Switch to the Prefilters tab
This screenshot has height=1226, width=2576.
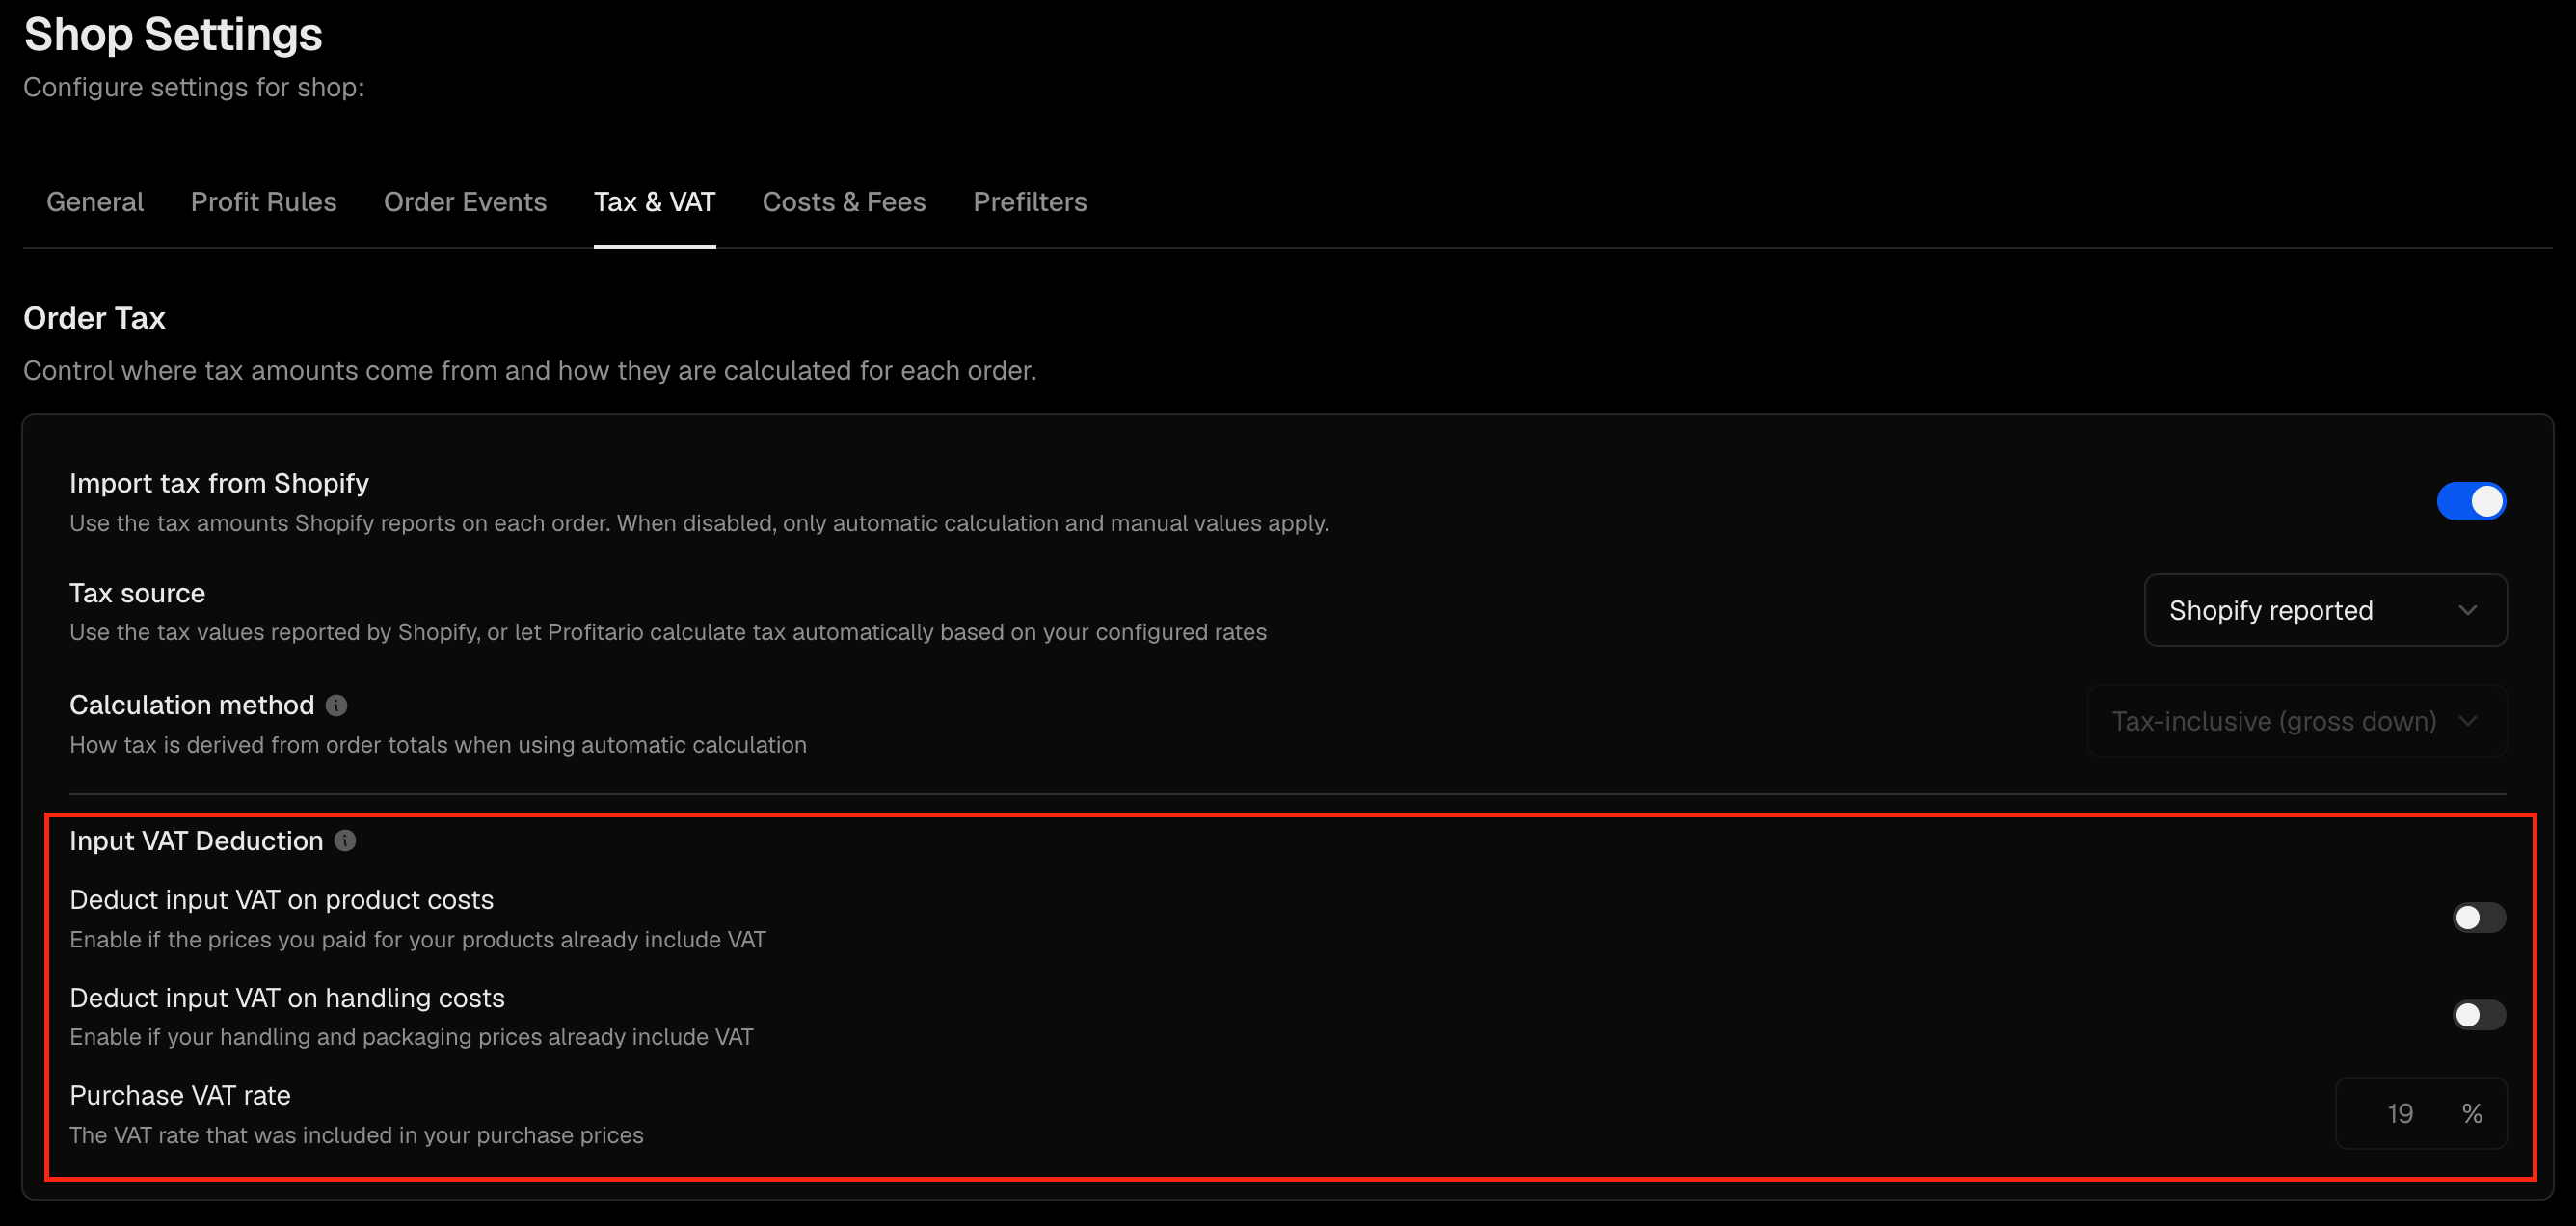coord(1030,202)
